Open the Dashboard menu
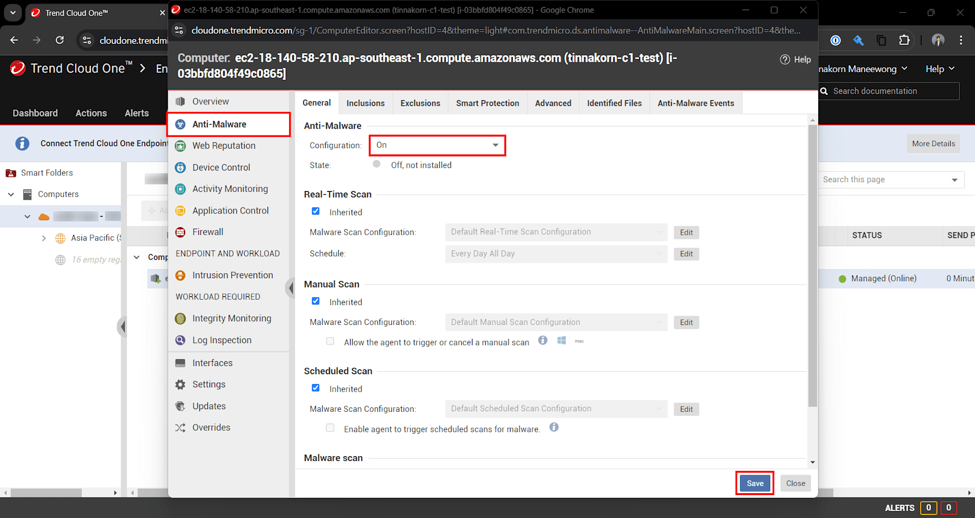The image size is (975, 518). 35,113
